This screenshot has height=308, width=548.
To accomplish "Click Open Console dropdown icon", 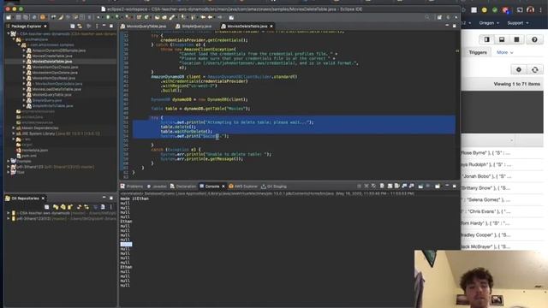I will point(437,187).
